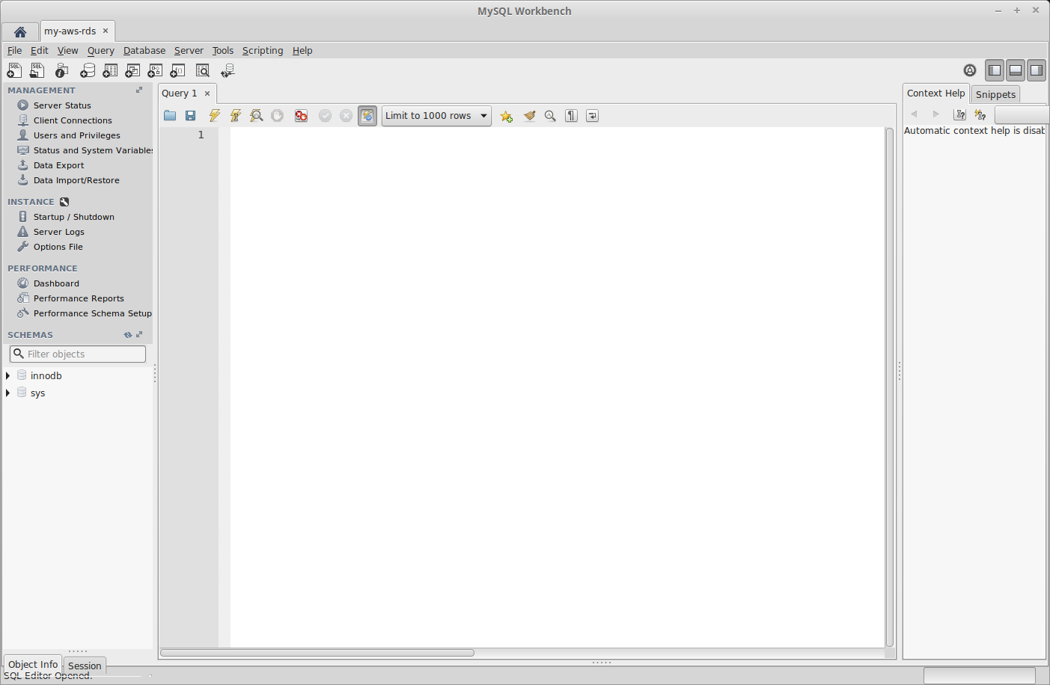Save the statement to snippets with the star icon
1050x685 pixels.
coord(507,116)
